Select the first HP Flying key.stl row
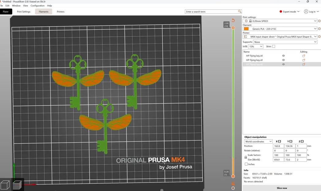This screenshot has height=191, width=321. coord(282,56)
